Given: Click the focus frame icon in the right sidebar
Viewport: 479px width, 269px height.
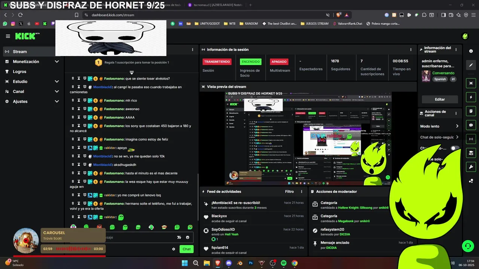Looking at the screenshot, I should pos(471,83).
